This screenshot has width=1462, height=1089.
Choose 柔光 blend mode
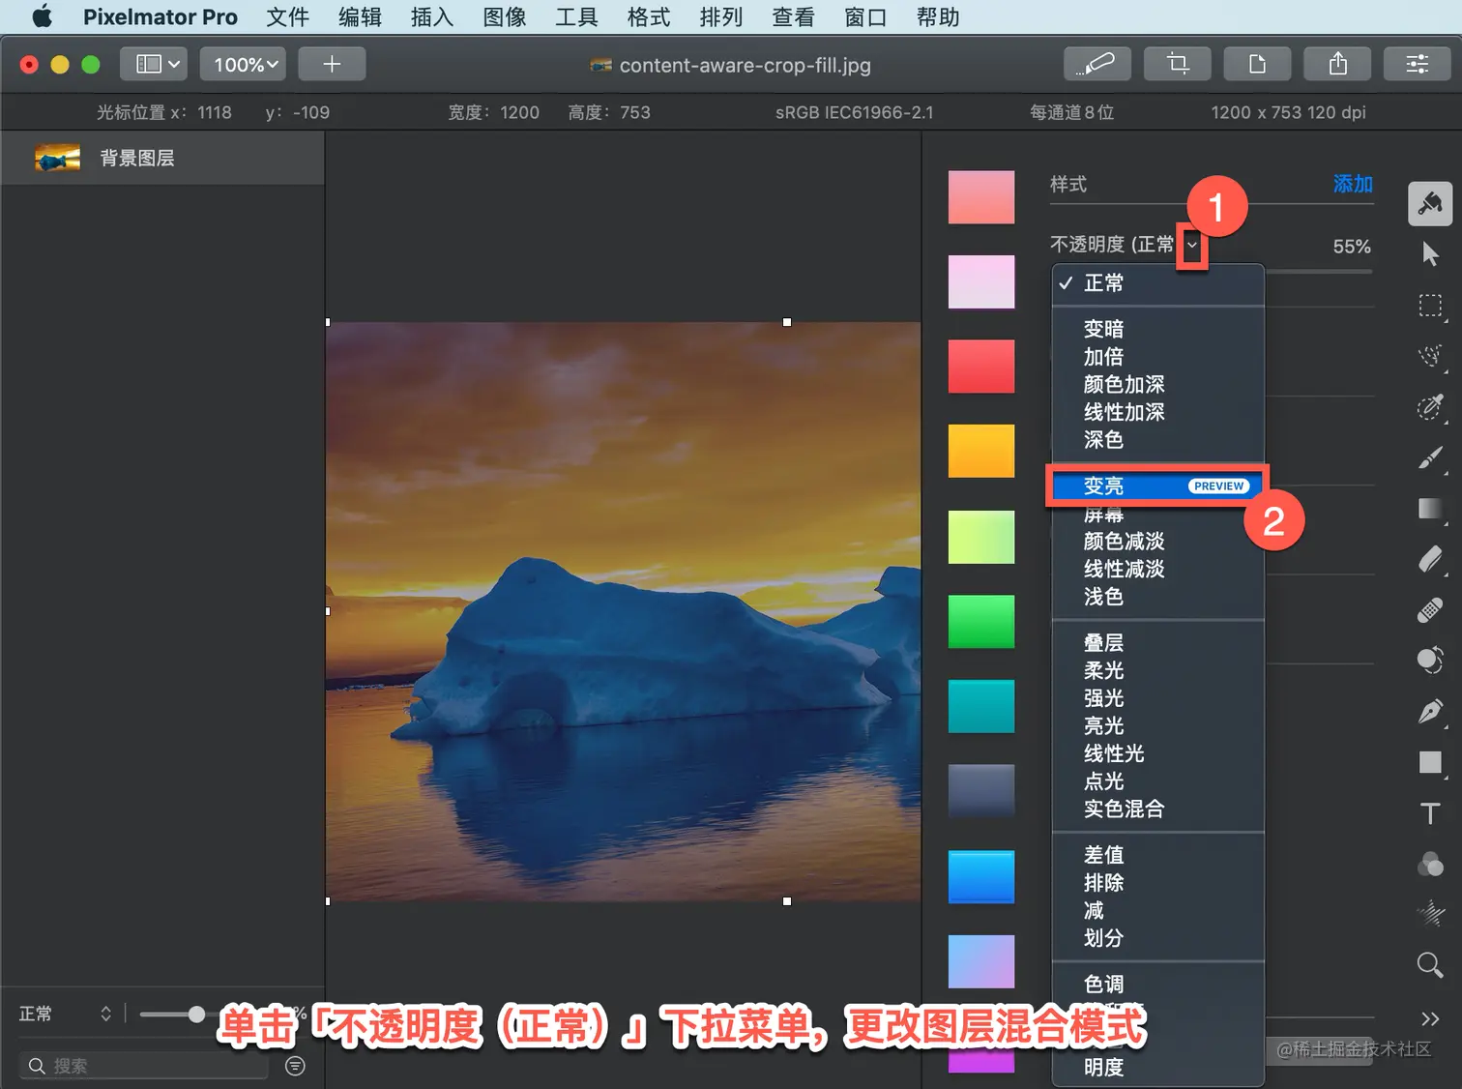click(x=1157, y=670)
